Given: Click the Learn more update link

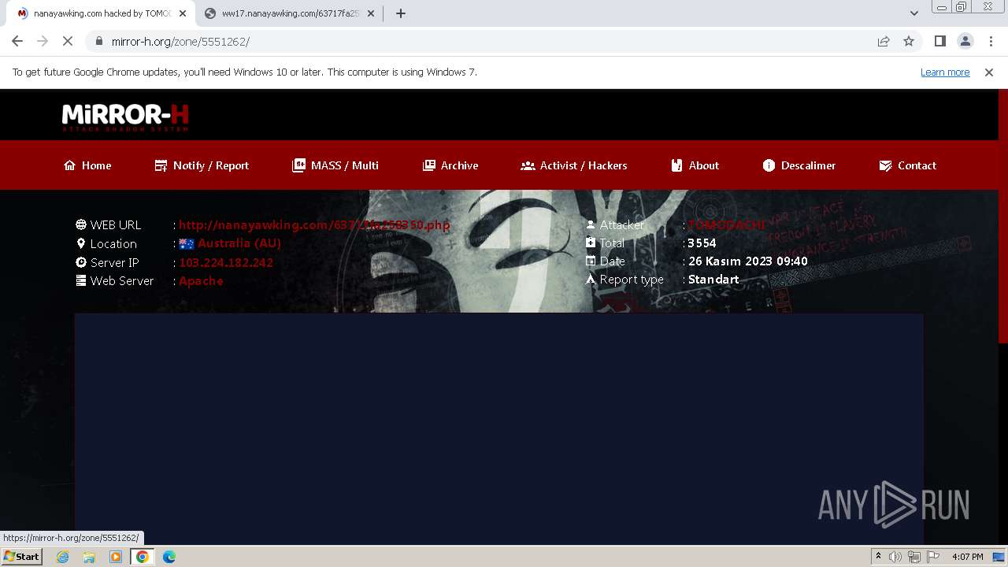Looking at the screenshot, I should click(945, 72).
